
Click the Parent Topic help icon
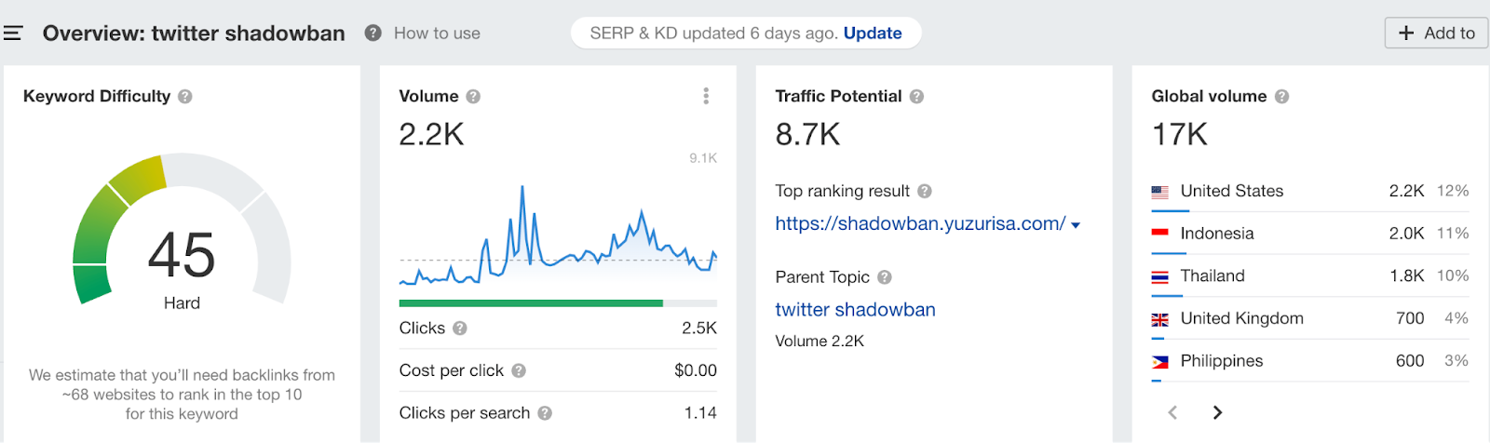885,277
